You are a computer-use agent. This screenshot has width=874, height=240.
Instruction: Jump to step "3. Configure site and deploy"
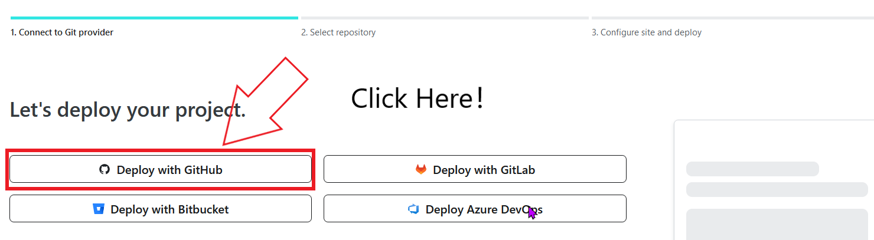coord(647,32)
